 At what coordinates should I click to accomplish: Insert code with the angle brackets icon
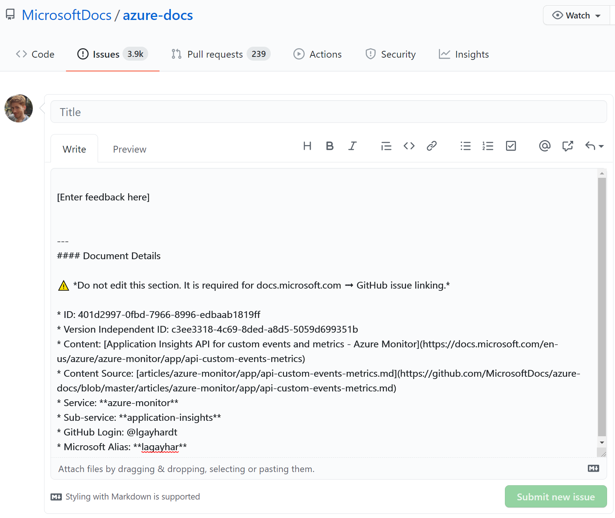tap(409, 146)
